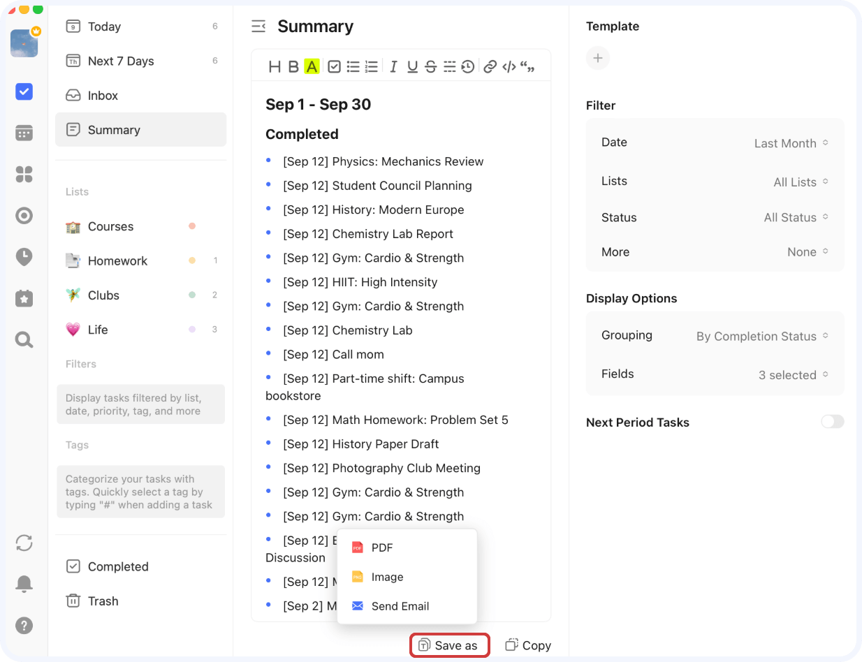This screenshot has height=662, width=862.
Task: Toggle the Next Period Tasks switch
Action: 832,422
